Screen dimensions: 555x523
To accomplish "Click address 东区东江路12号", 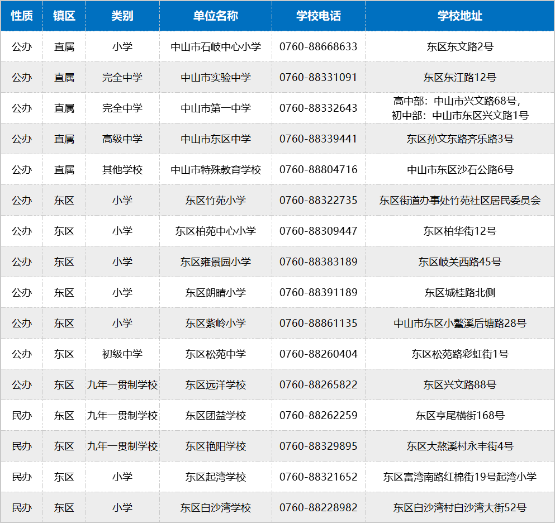I will tap(460, 78).
